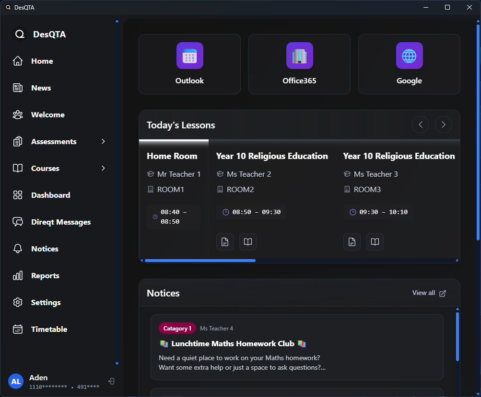This screenshot has height=397, width=481.
Task: Click the Ms Teacher 4 notice author
Action: tap(217, 329)
